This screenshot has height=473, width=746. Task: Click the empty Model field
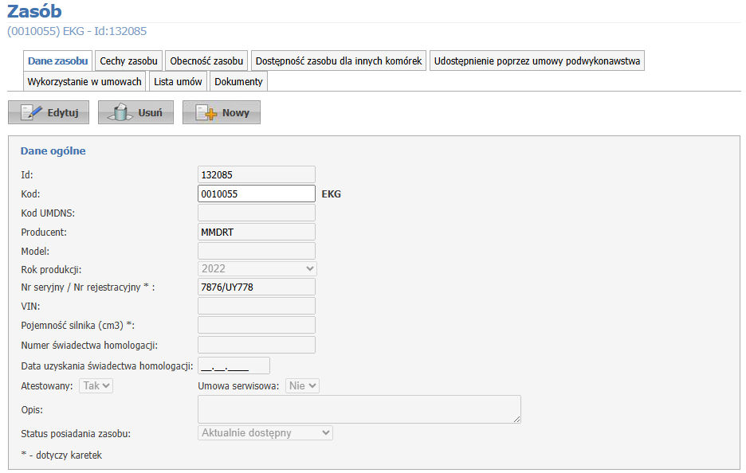click(257, 251)
